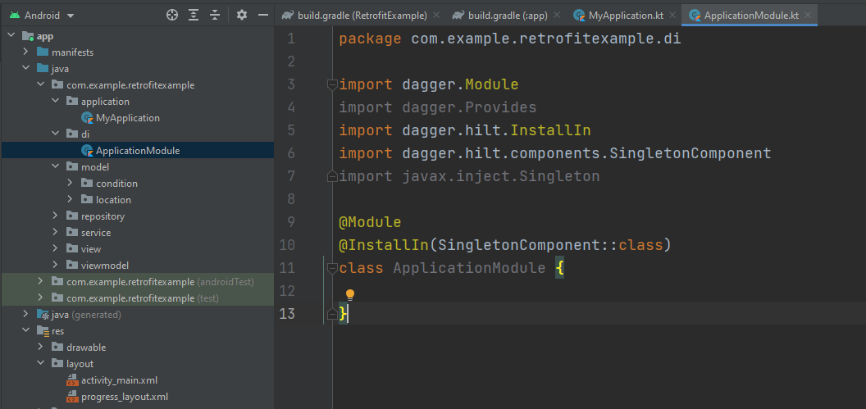
Task: Hide the project panel with minimize dash
Action: [x=262, y=15]
